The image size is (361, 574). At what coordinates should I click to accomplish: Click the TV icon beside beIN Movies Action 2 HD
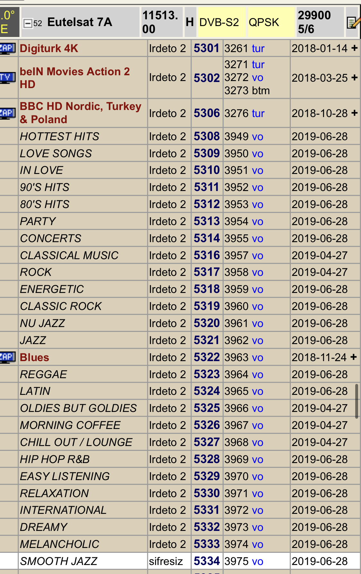click(x=7, y=77)
